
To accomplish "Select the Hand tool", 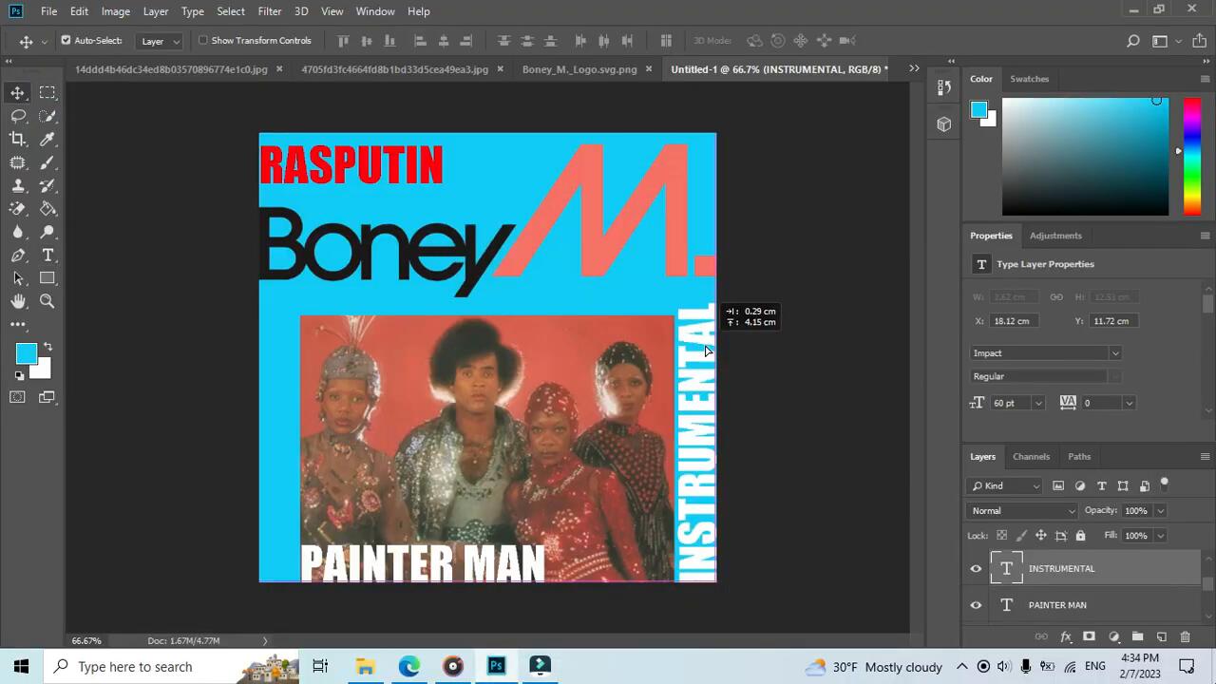I will tap(18, 301).
